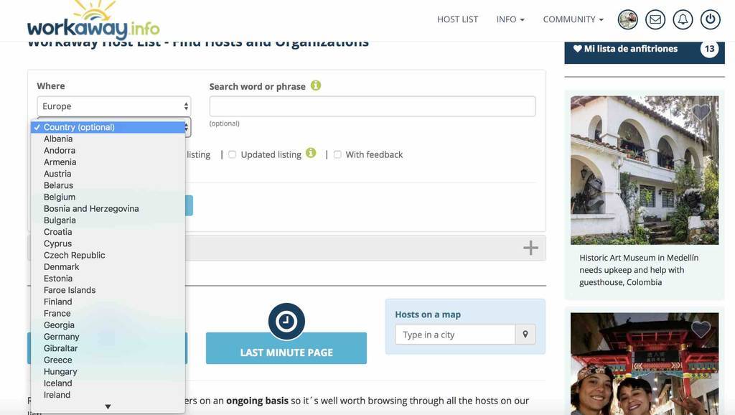Click the Search word or phrase field
Screen dimensions: 735x415
click(373, 106)
